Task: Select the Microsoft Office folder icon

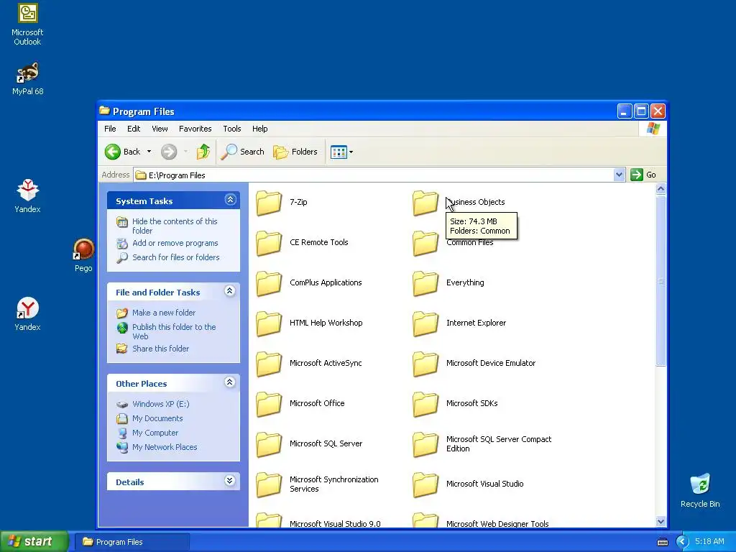Action: [269, 405]
